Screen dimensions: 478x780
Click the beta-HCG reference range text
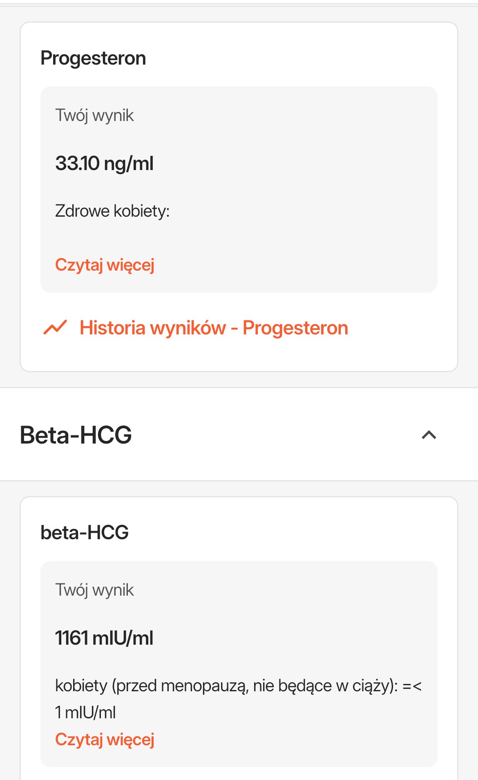(238, 686)
